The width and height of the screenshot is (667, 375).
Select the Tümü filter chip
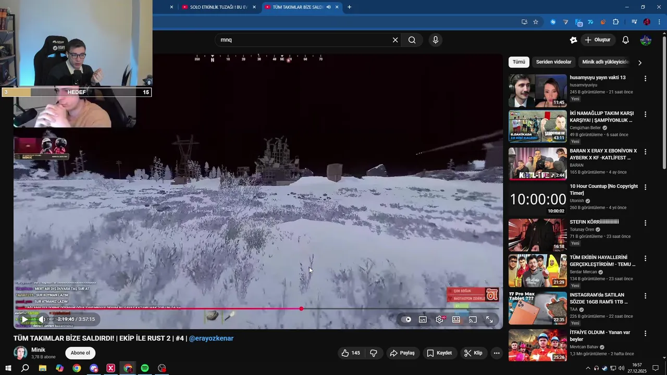519,62
